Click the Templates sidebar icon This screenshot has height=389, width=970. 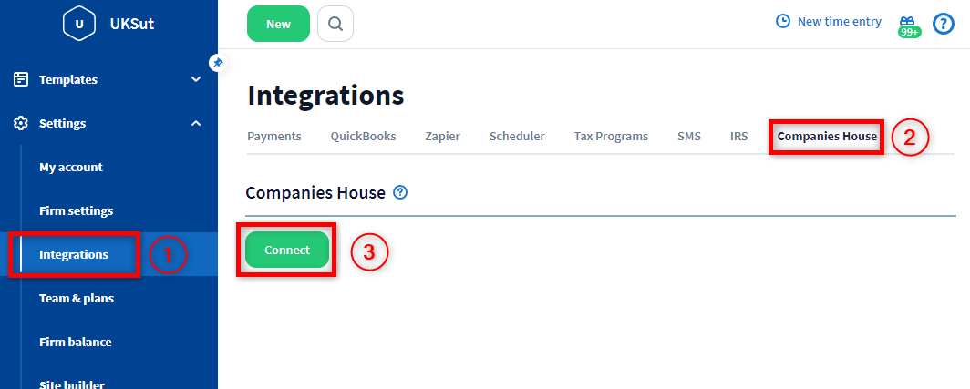point(21,79)
